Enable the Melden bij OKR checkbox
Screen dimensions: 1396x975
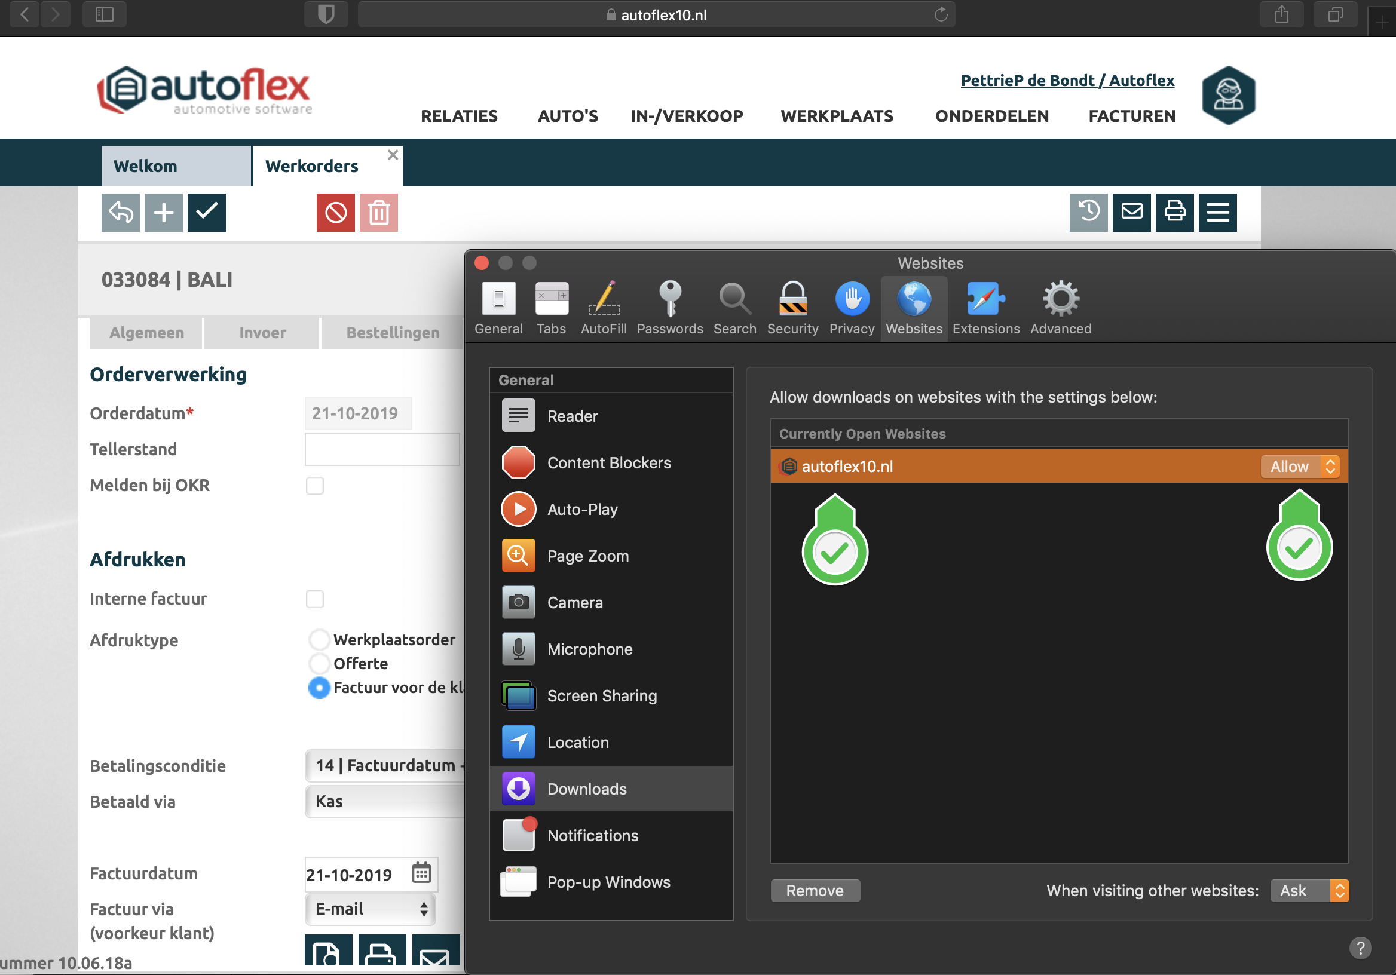[x=314, y=486]
